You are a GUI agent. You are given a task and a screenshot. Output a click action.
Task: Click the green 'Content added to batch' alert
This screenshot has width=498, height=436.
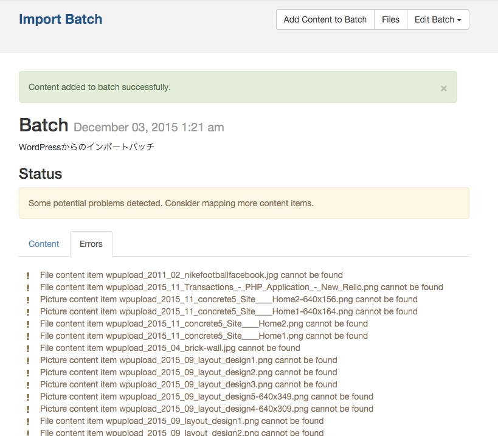pyautogui.click(x=100, y=87)
